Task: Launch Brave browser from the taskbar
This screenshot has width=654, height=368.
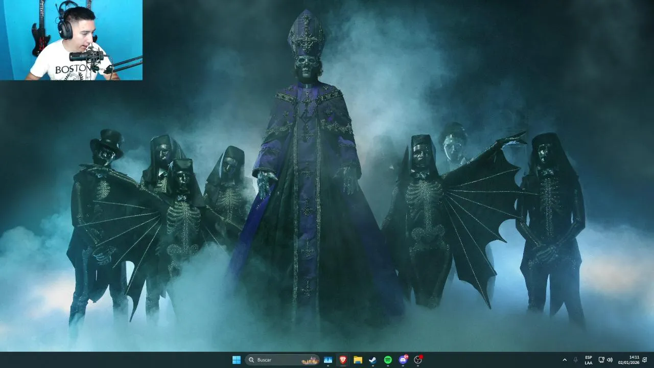Action: pyautogui.click(x=343, y=360)
